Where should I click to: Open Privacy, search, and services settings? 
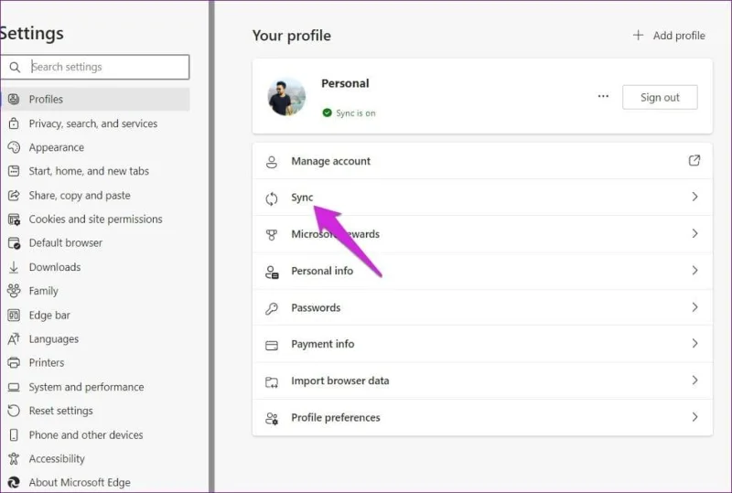click(95, 123)
